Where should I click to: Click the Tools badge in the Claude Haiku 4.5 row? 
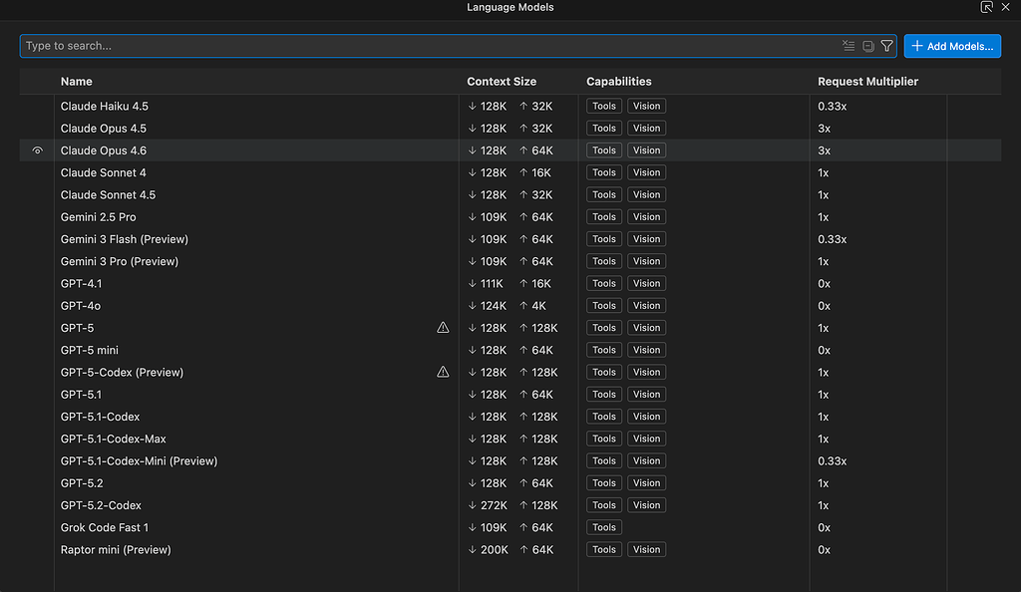pyautogui.click(x=603, y=106)
